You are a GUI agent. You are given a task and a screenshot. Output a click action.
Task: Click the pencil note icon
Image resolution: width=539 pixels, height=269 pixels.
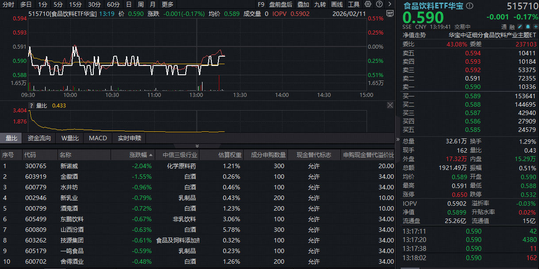click(x=520, y=27)
